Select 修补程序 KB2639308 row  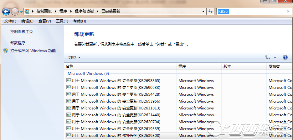click(179, 136)
